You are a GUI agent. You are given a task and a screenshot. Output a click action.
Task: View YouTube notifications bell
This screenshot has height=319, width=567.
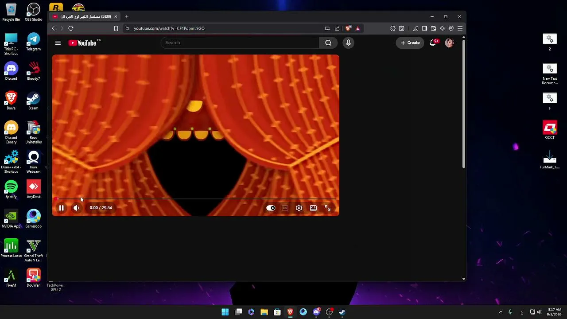point(433,43)
